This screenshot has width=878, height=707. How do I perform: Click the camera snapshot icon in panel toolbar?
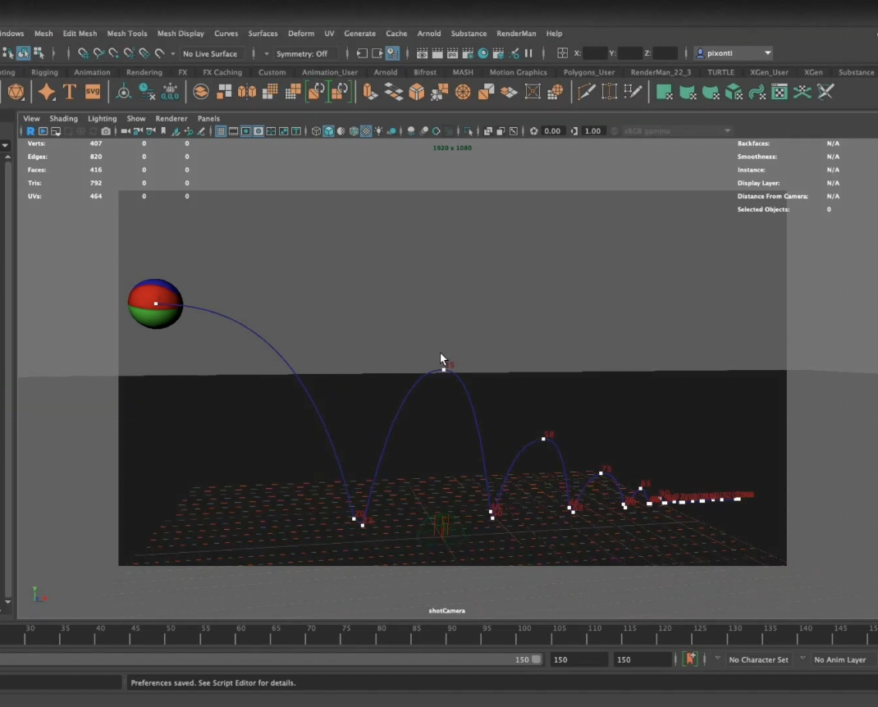pyautogui.click(x=106, y=131)
